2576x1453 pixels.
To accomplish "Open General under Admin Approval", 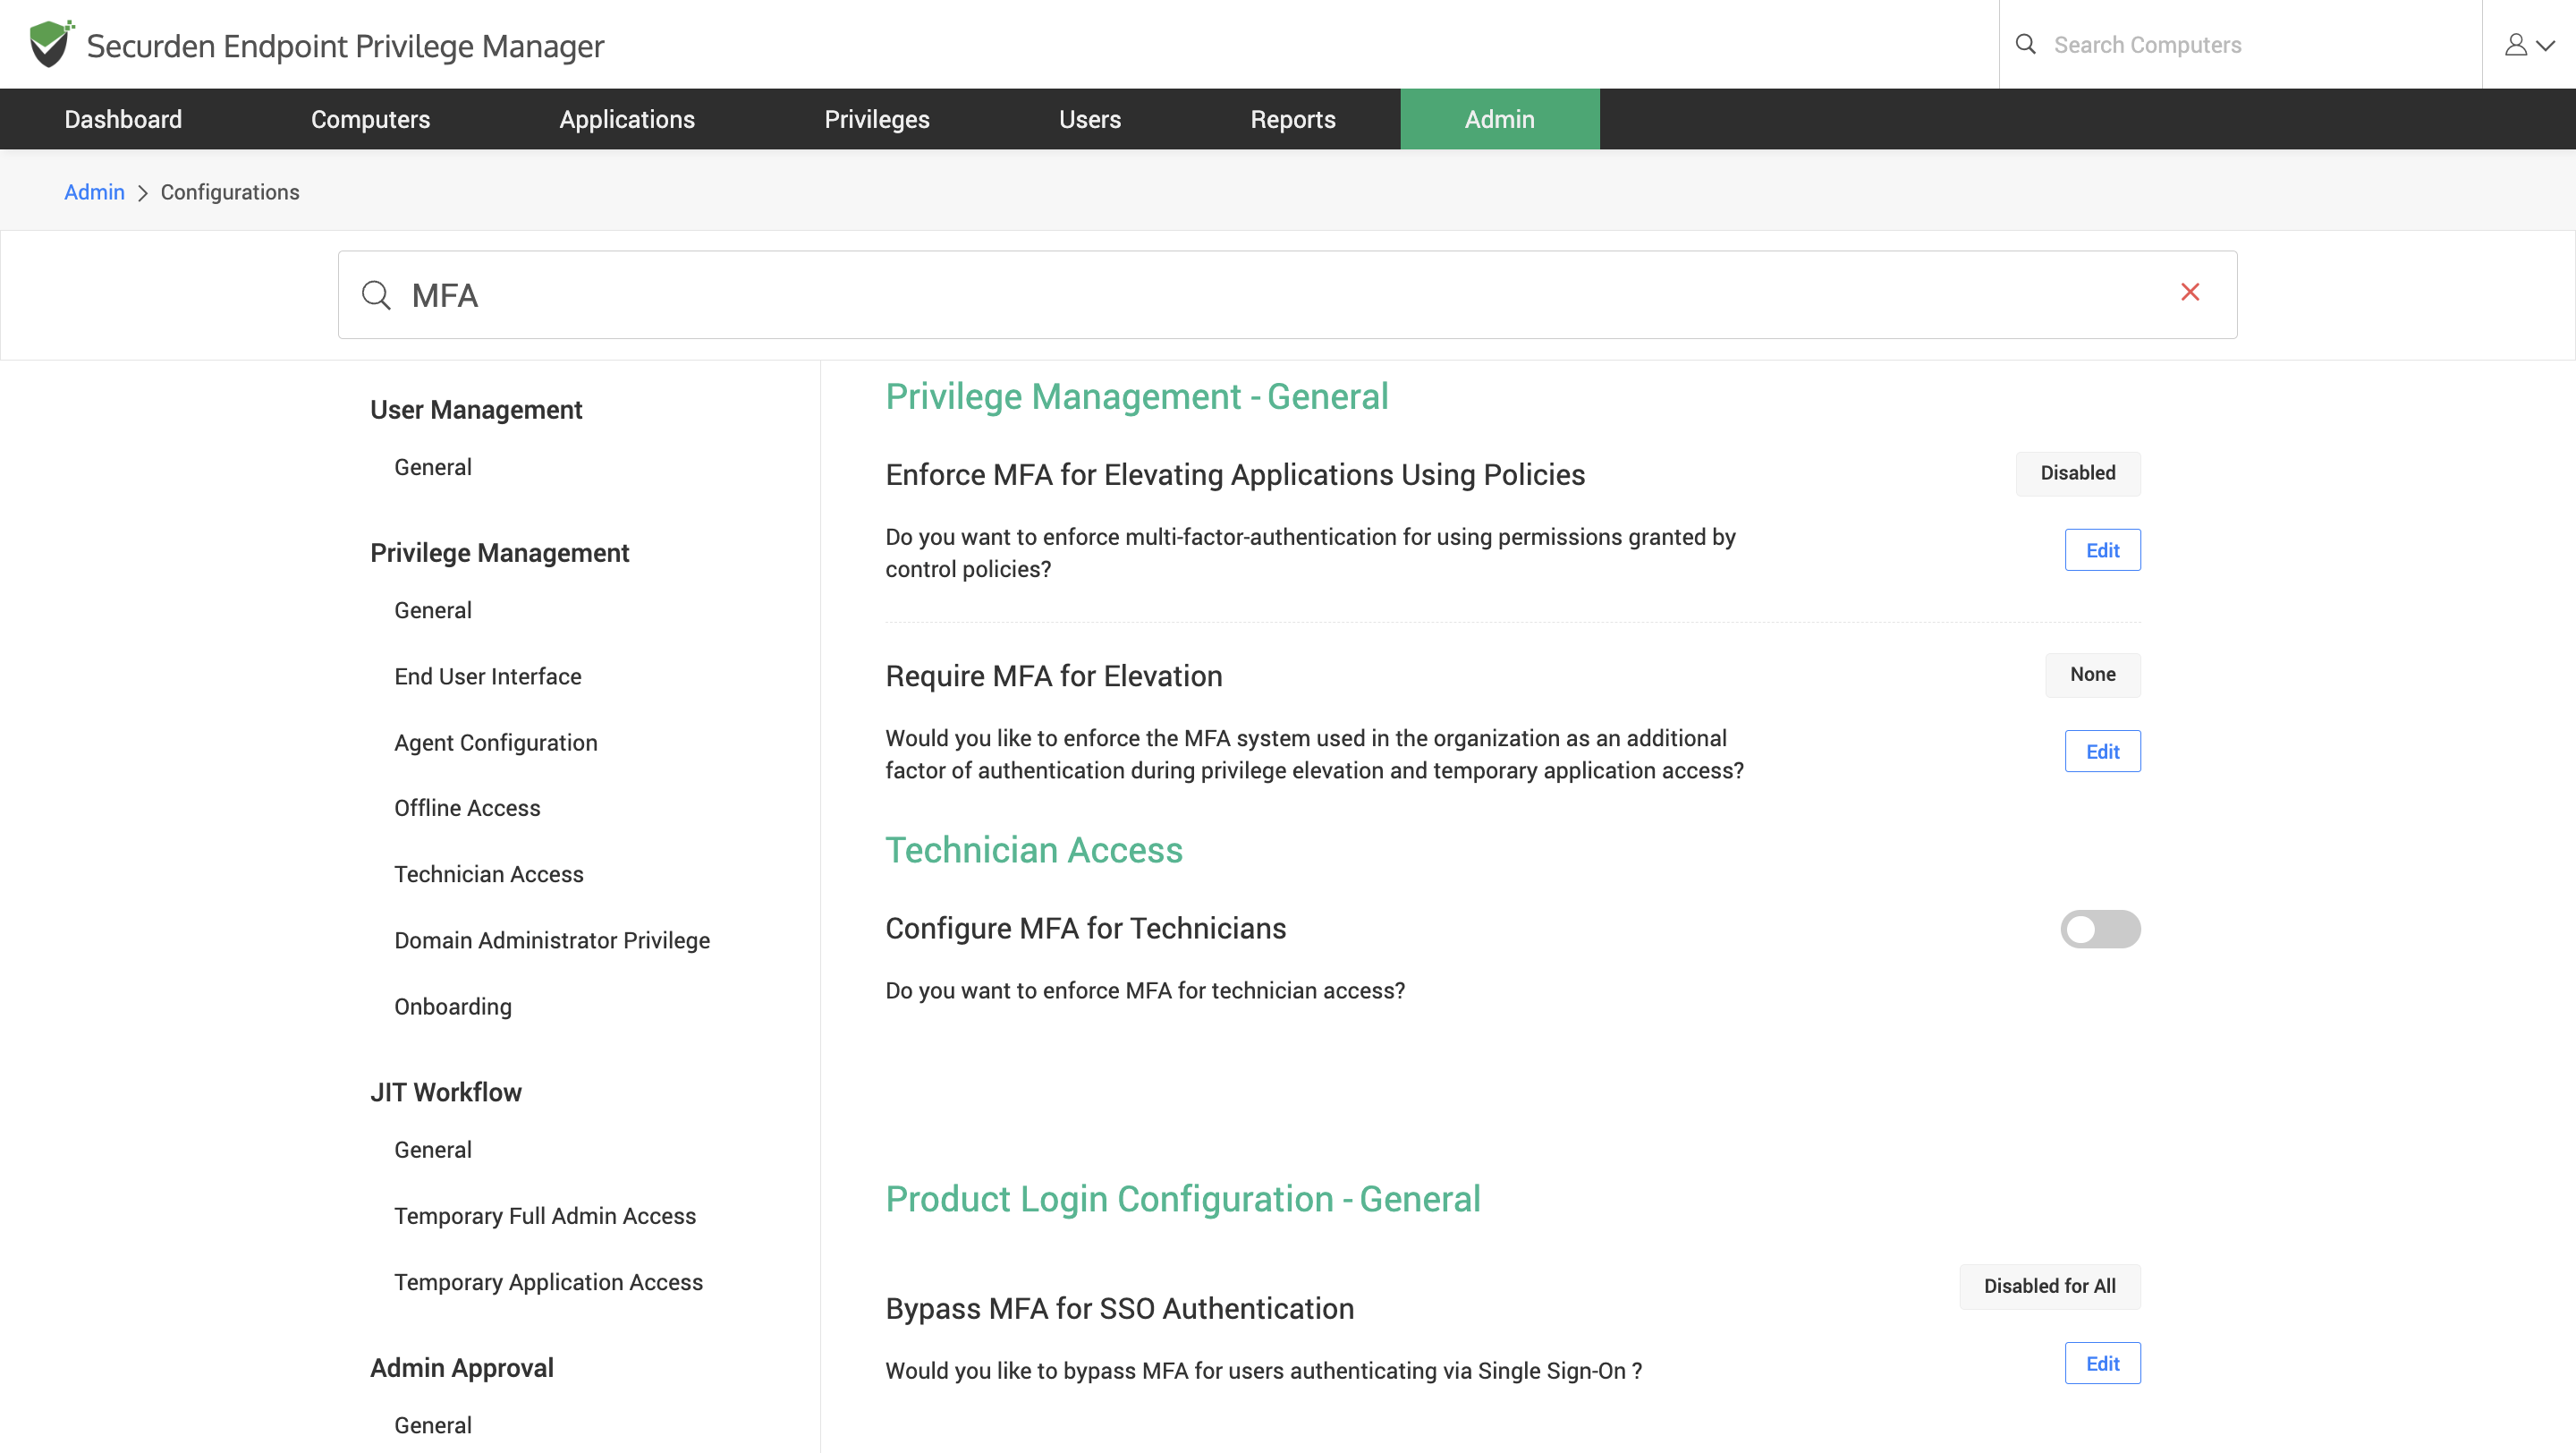I will pyautogui.click(x=433, y=1425).
